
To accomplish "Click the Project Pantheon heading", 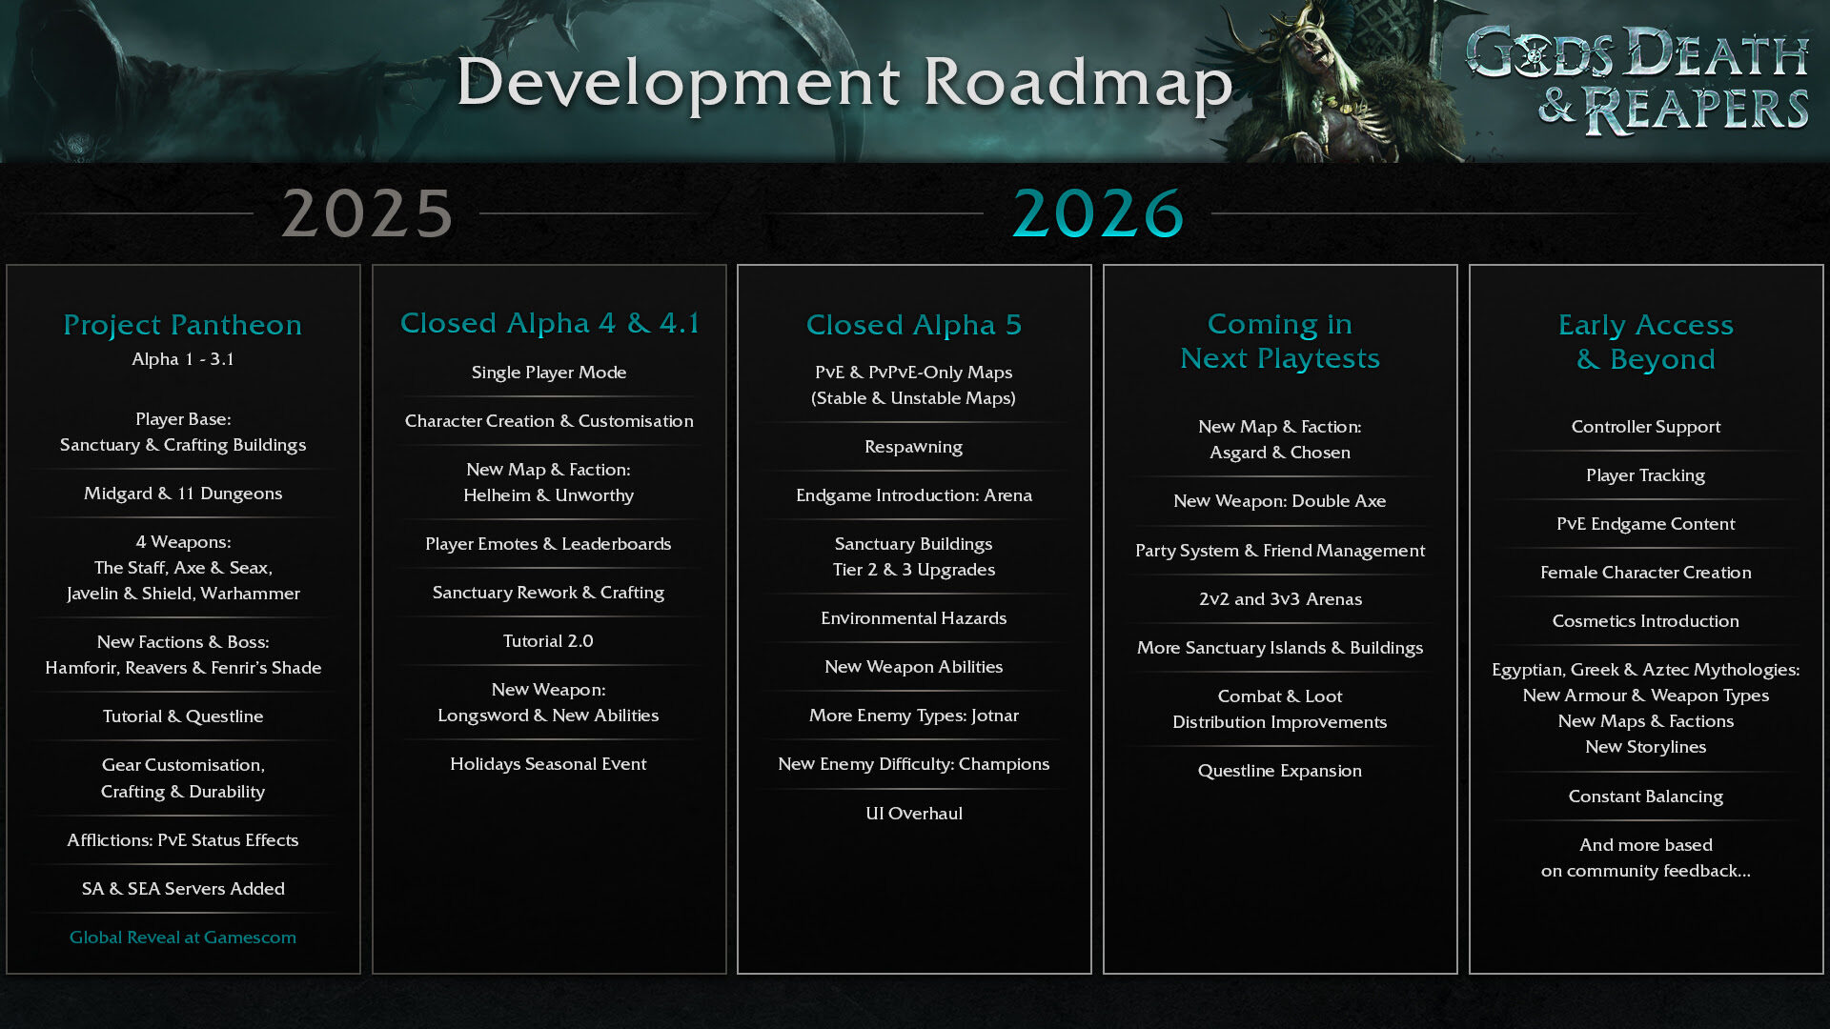I will coord(183,325).
